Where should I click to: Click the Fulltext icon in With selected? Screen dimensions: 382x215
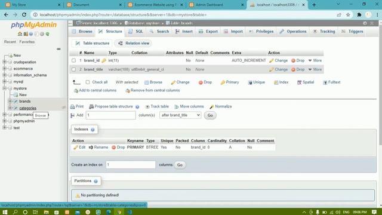point(325,82)
